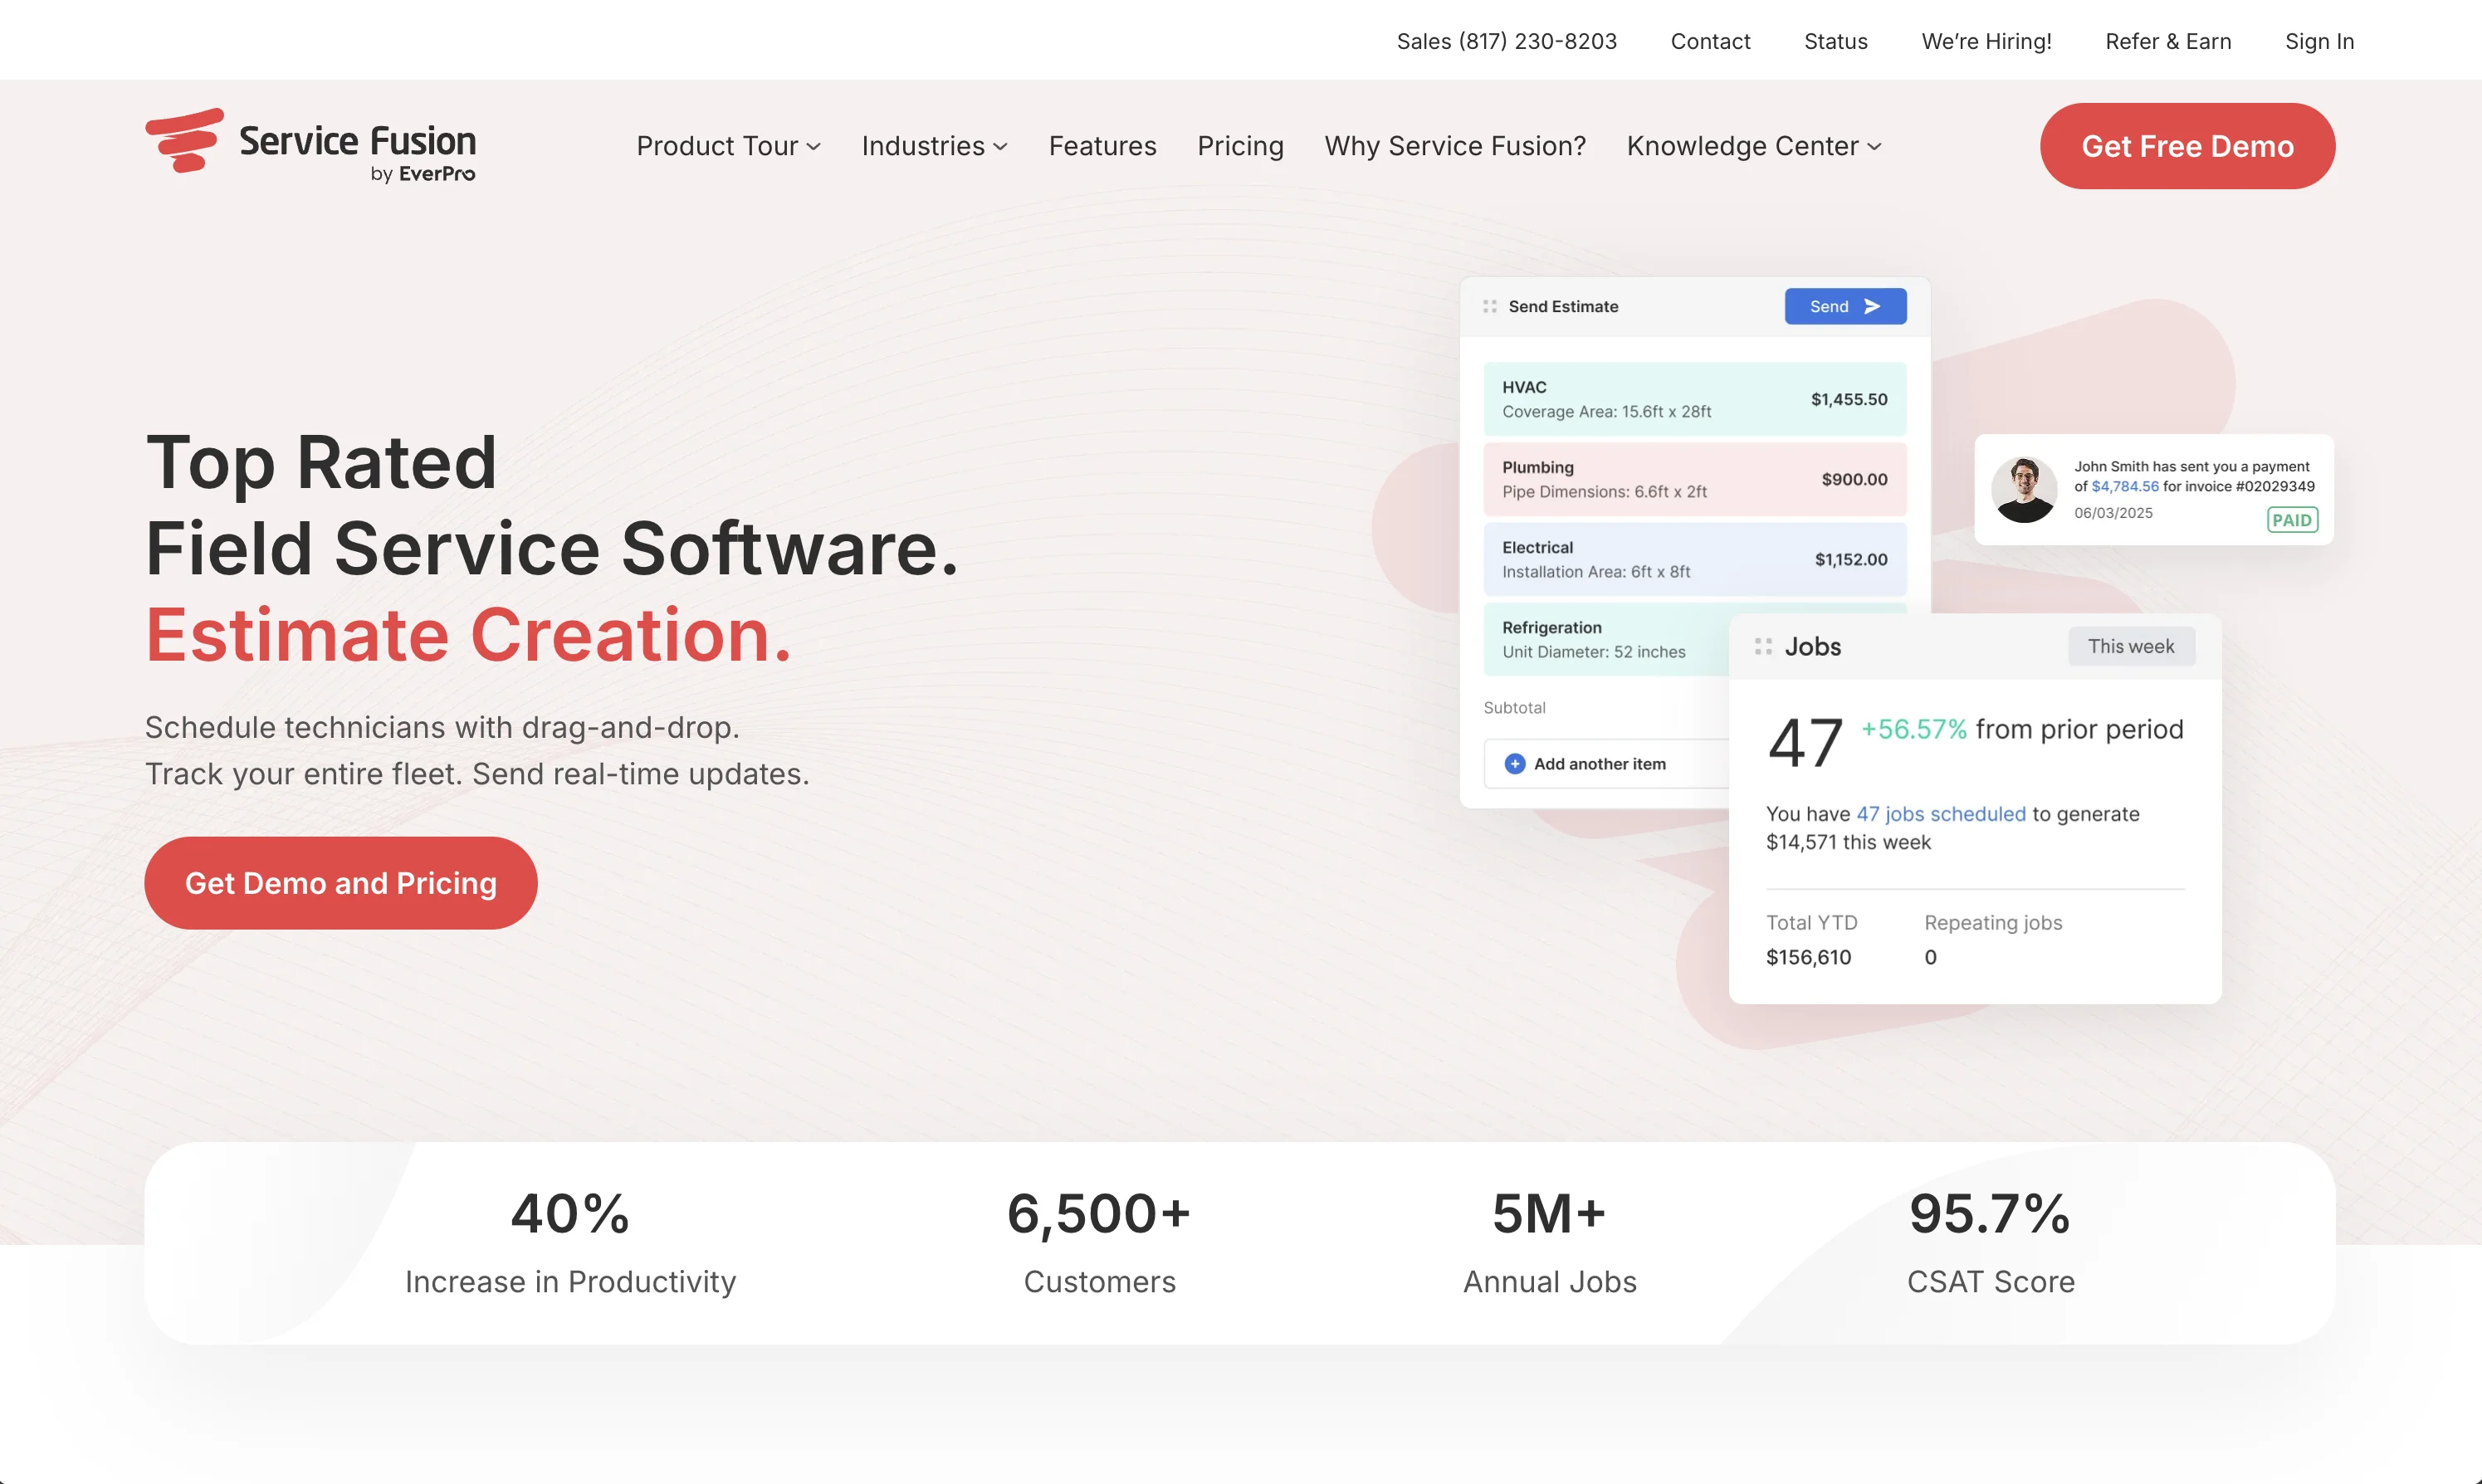Select the Electrical estimate line item

coord(1695,559)
